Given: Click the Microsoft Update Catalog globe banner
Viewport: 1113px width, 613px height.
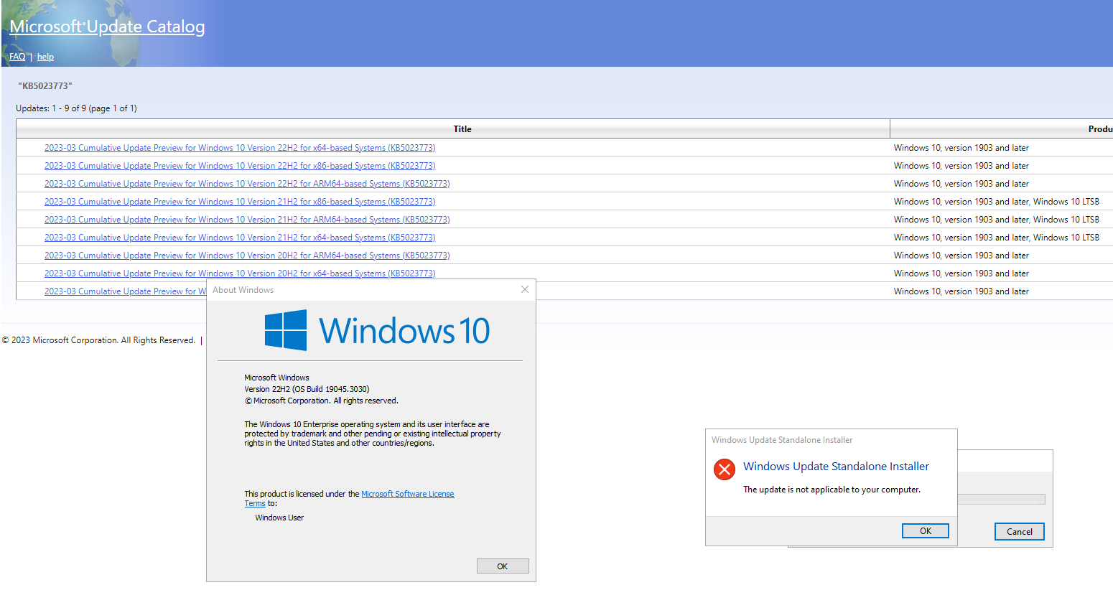Looking at the screenshot, I should click(68, 32).
